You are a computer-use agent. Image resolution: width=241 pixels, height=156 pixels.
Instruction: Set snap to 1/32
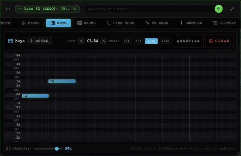tap(165, 41)
